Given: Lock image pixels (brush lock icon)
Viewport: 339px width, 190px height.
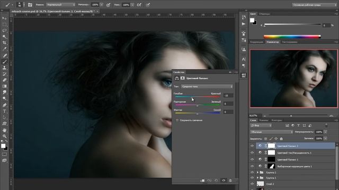Looking at the screenshot, I should (271, 139).
